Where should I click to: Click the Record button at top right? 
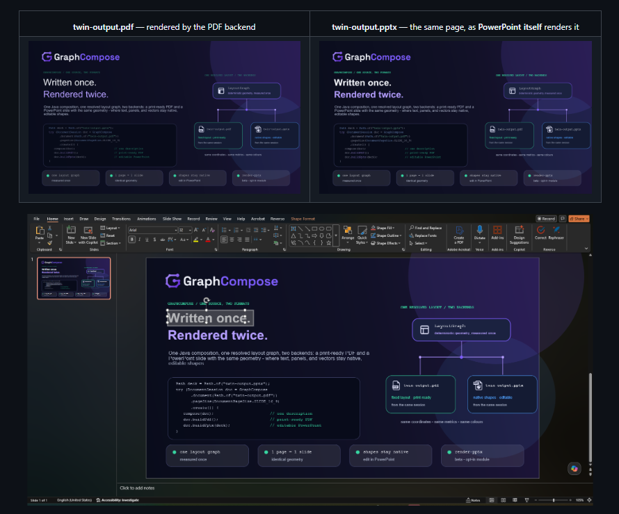point(546,219)
